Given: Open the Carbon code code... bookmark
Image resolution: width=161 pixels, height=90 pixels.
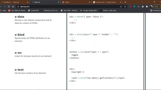Looking at the screenshot, I should pyautogui.click(x=108, y=10).
